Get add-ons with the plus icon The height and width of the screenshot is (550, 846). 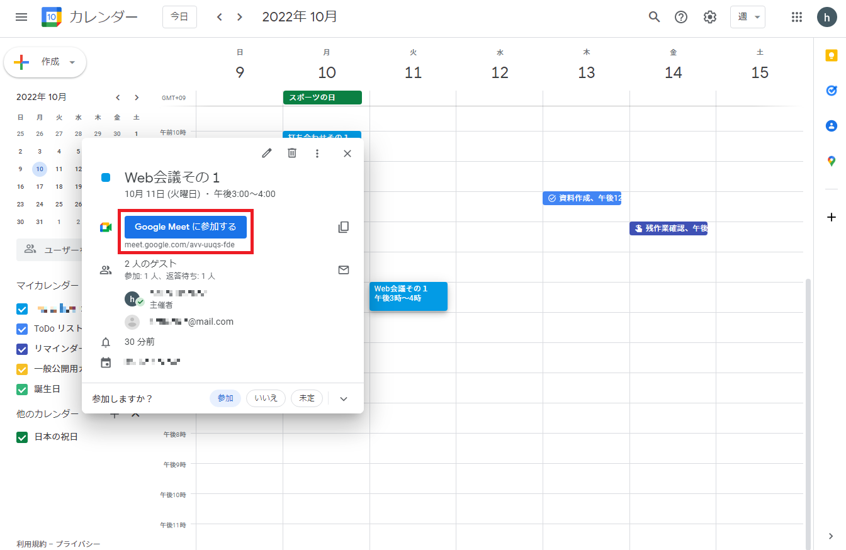pos(832,217)
